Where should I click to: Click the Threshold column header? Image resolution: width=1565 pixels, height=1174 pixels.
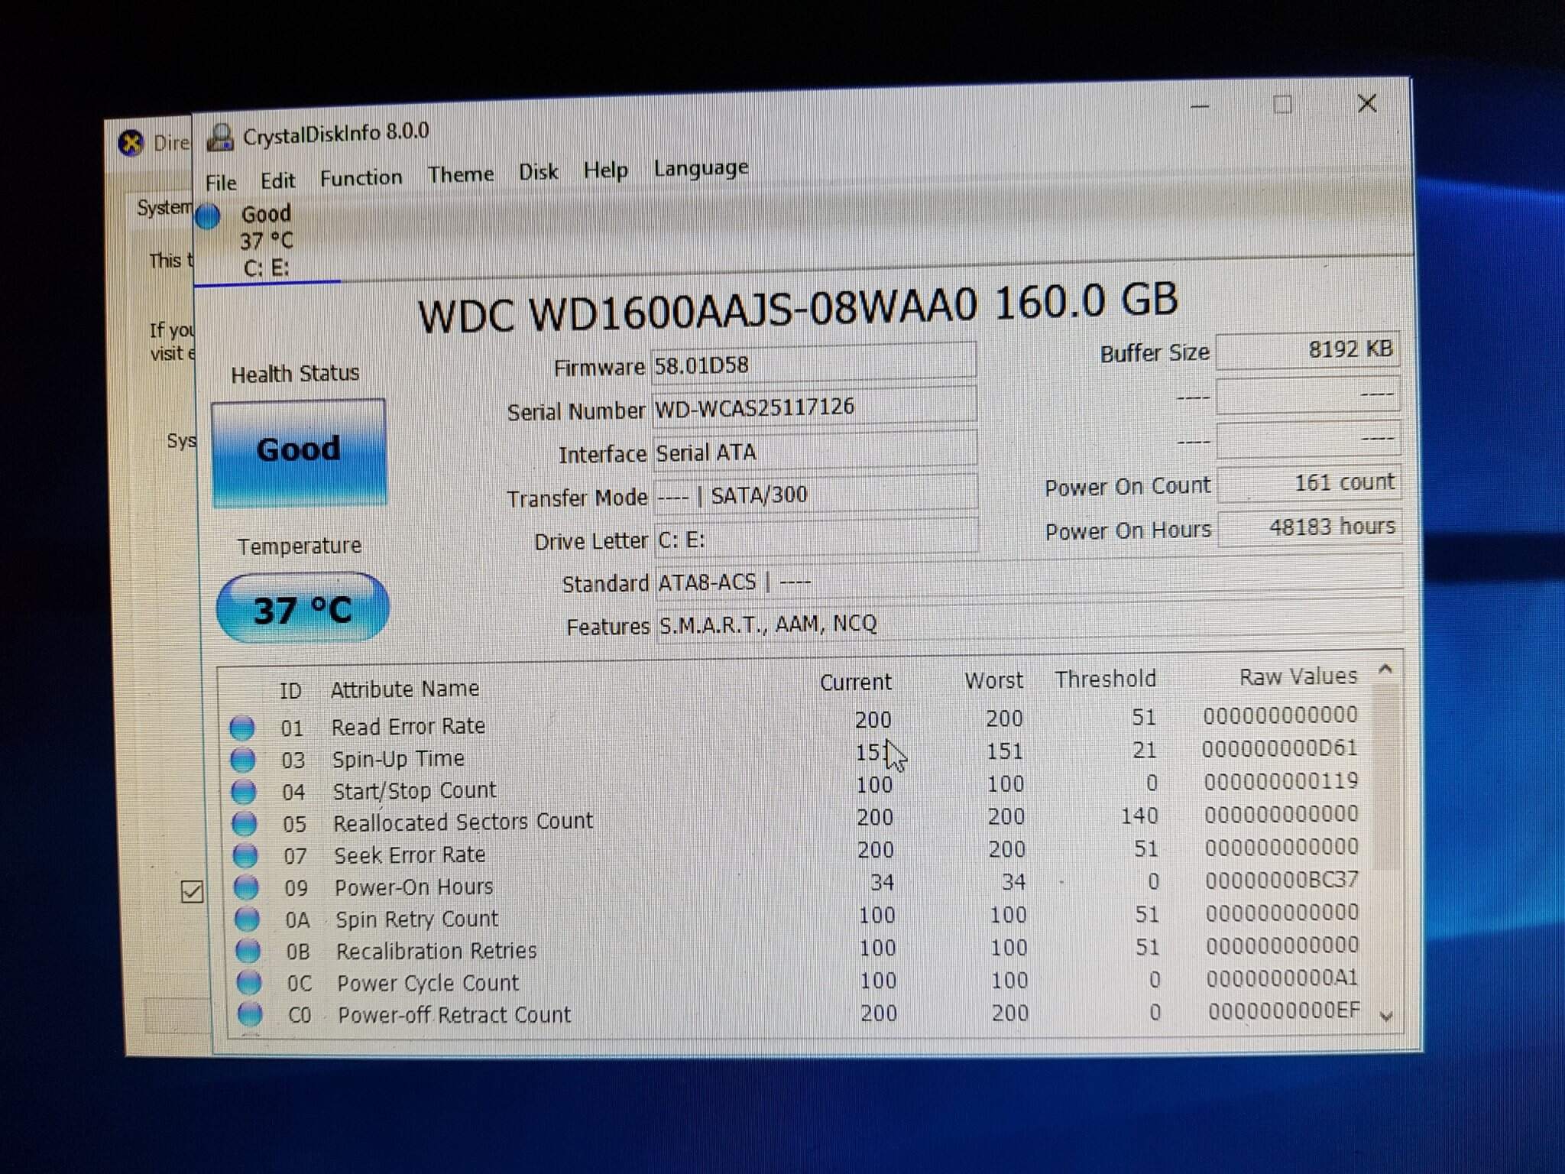pyautogui.click(x=1105, y=679)
